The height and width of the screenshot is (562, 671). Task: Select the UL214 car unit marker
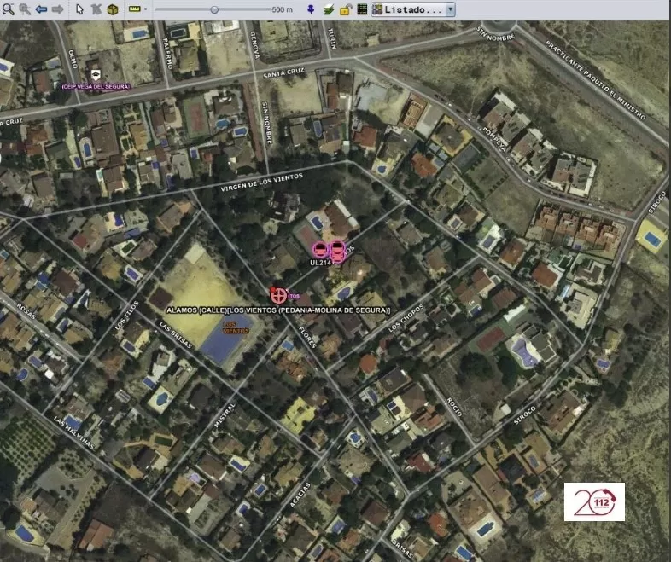tap(320, 250)
